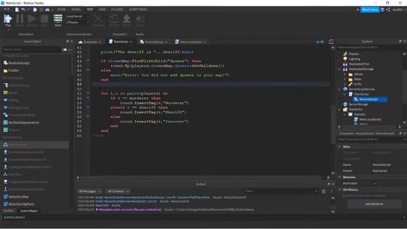Open the MainLocalScript editor tab

pyautogui.click(x=191, y=42)
